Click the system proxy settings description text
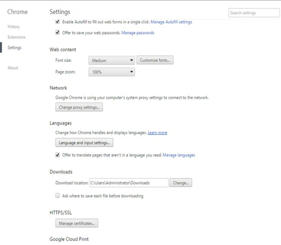The height and width of the screenshot is (245, 281). coord(132,98)
